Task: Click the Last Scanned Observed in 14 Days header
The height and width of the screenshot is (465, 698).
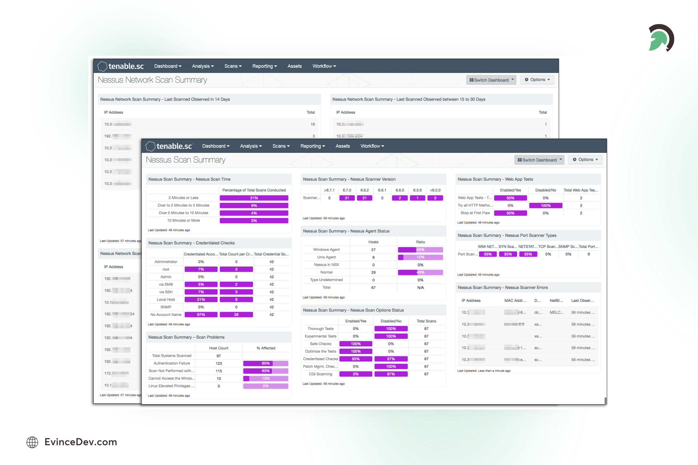Action: [209, 99]
